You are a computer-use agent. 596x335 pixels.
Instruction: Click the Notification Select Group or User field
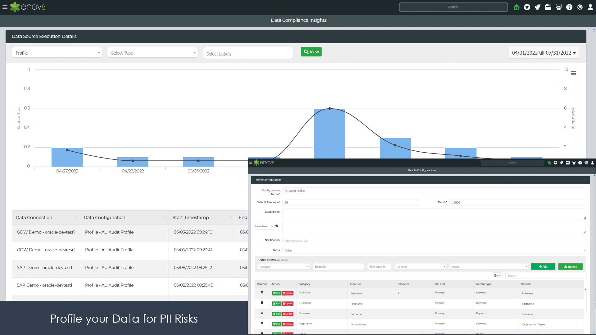point(434,241)
